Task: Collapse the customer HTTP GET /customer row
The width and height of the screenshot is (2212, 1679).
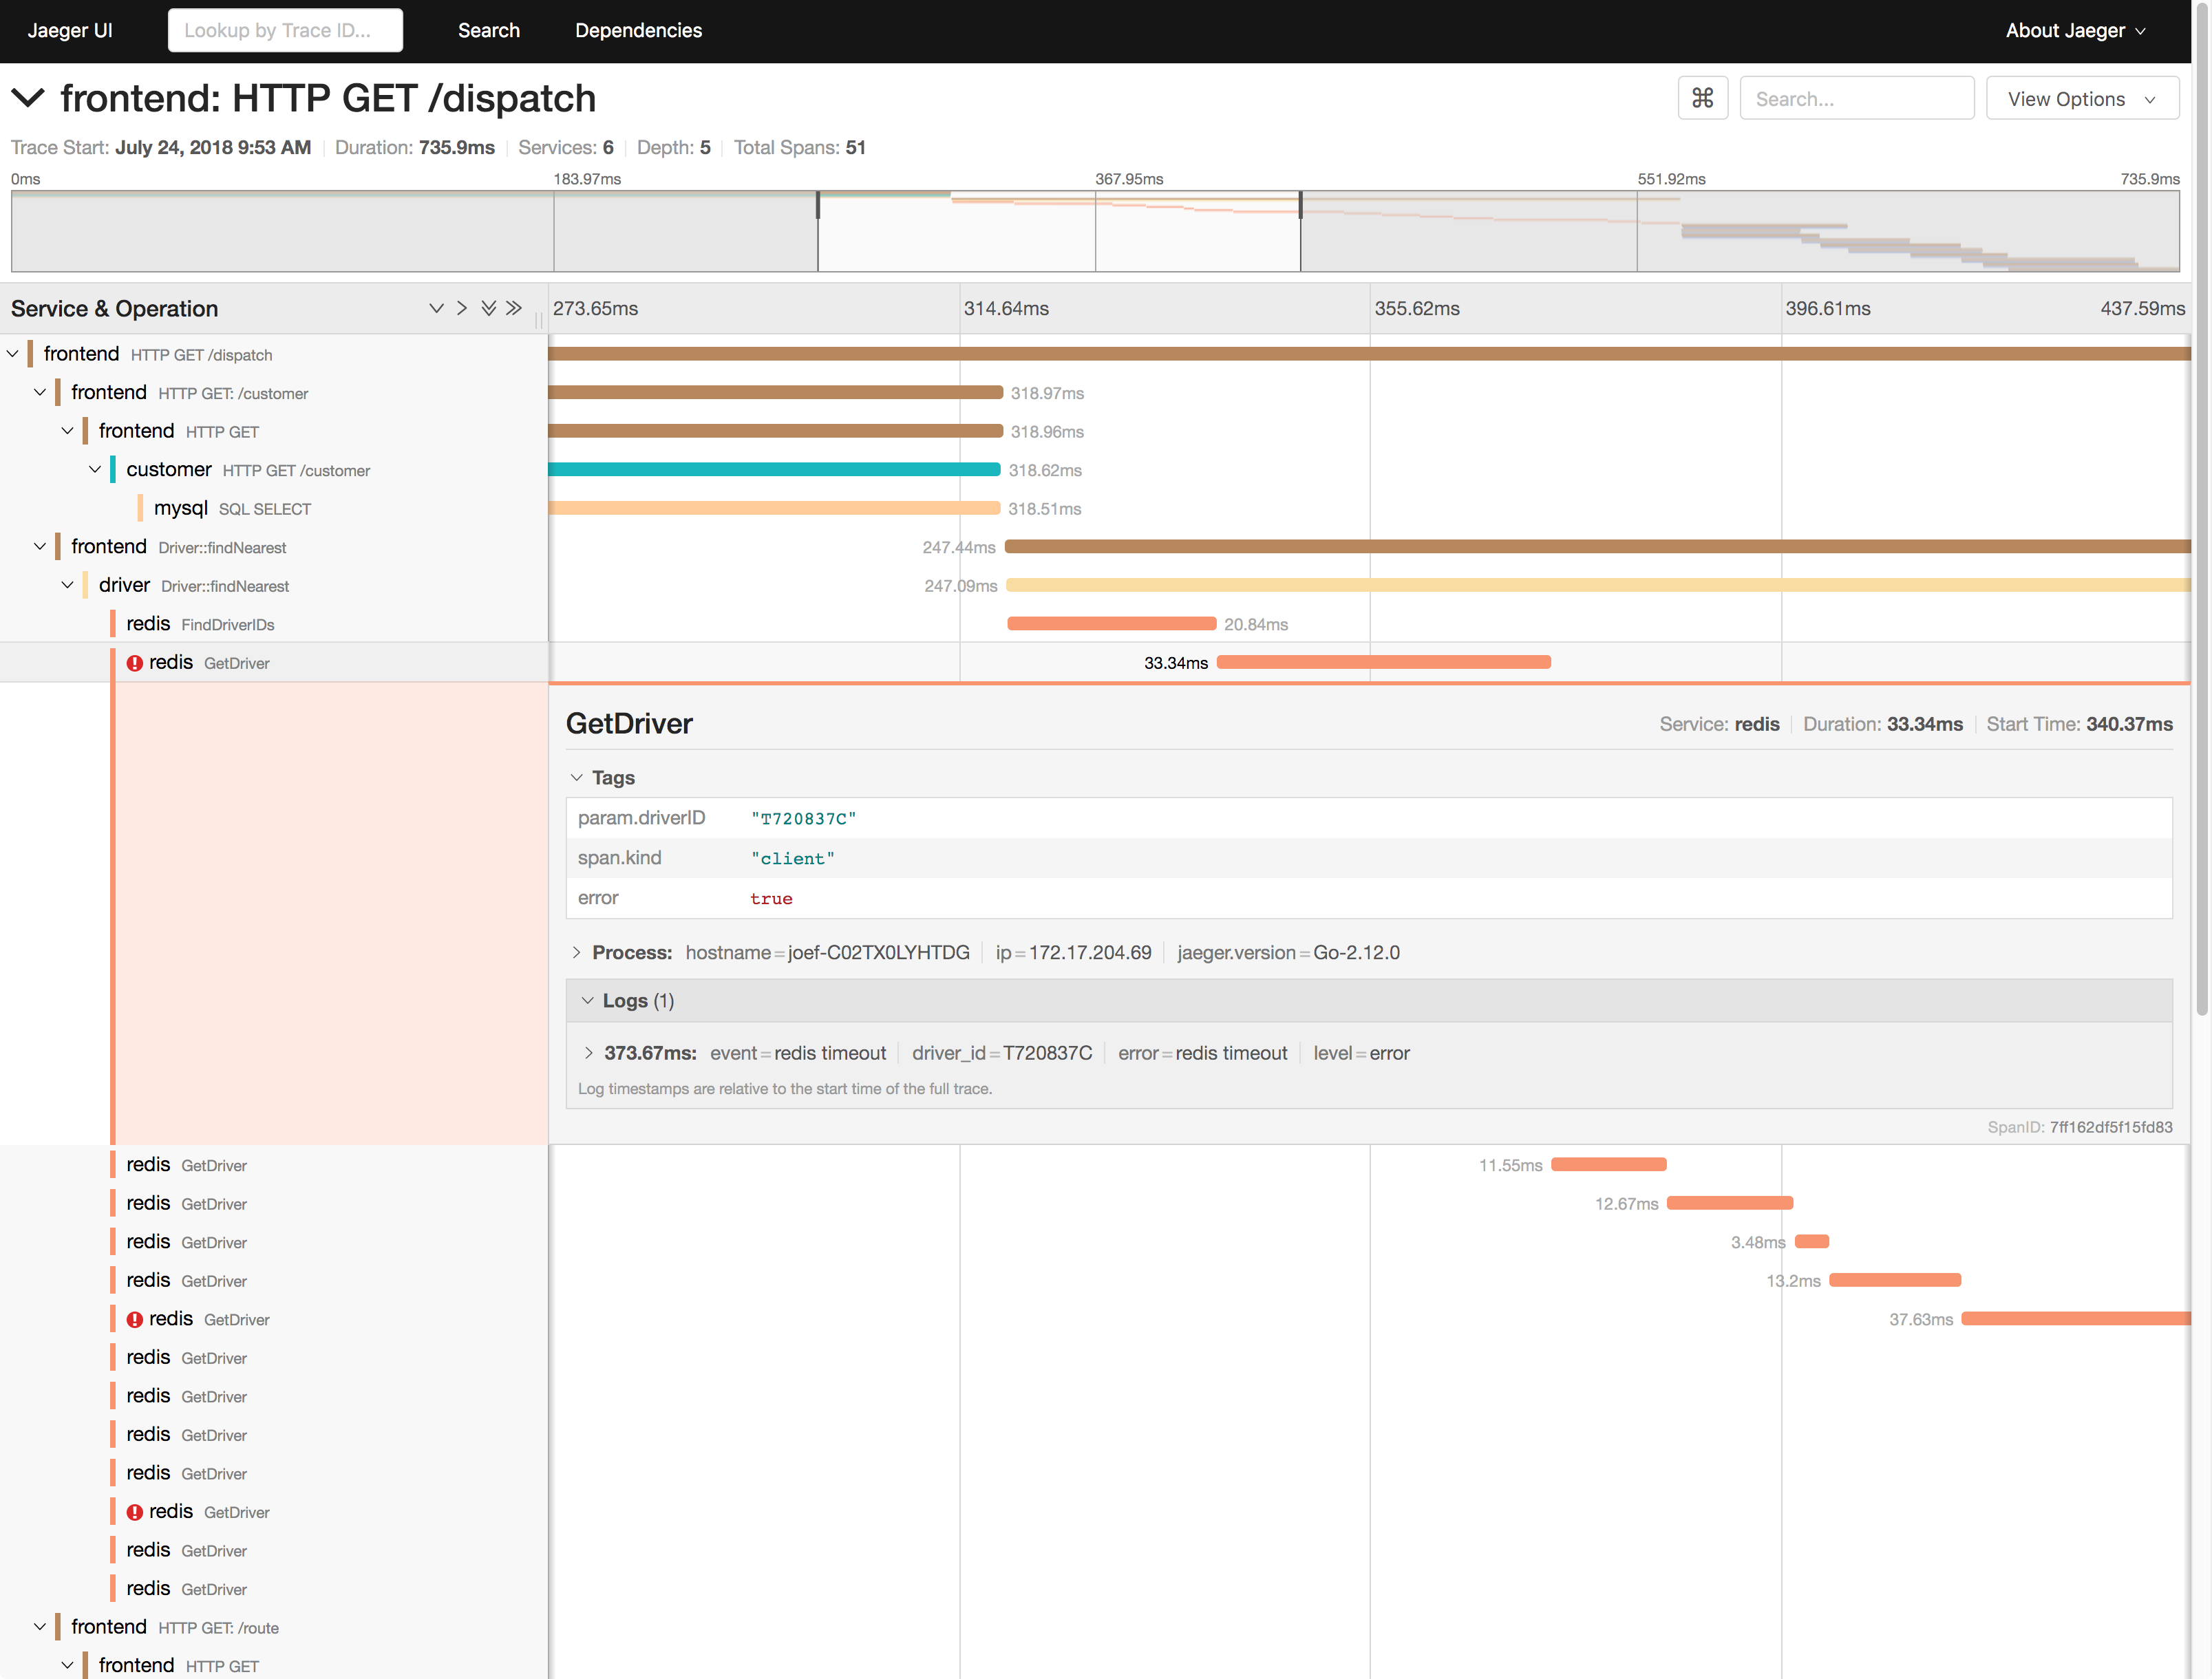Action: [95, 469]
